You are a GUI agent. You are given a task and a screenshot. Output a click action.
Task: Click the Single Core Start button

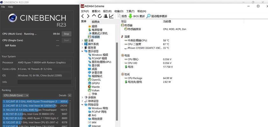click(x=66, y=40)
